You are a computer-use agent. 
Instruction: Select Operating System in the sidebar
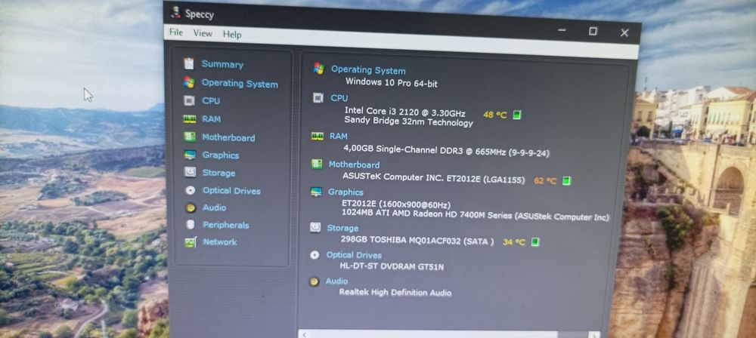[240, 83]
